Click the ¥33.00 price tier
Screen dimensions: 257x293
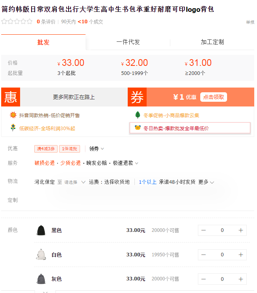pyautogui.click(x=71, y=63)
